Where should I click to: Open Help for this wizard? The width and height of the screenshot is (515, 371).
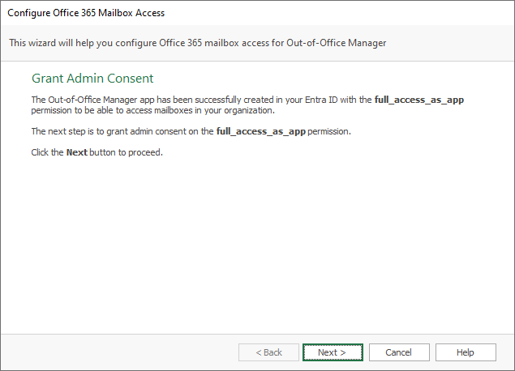click(466, 352)
